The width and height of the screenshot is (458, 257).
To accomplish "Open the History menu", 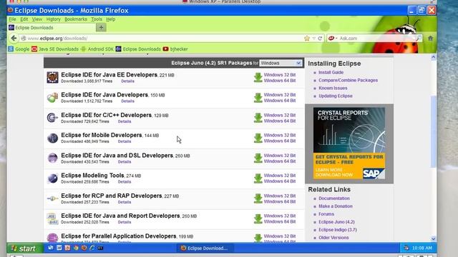I will point(53,19).
